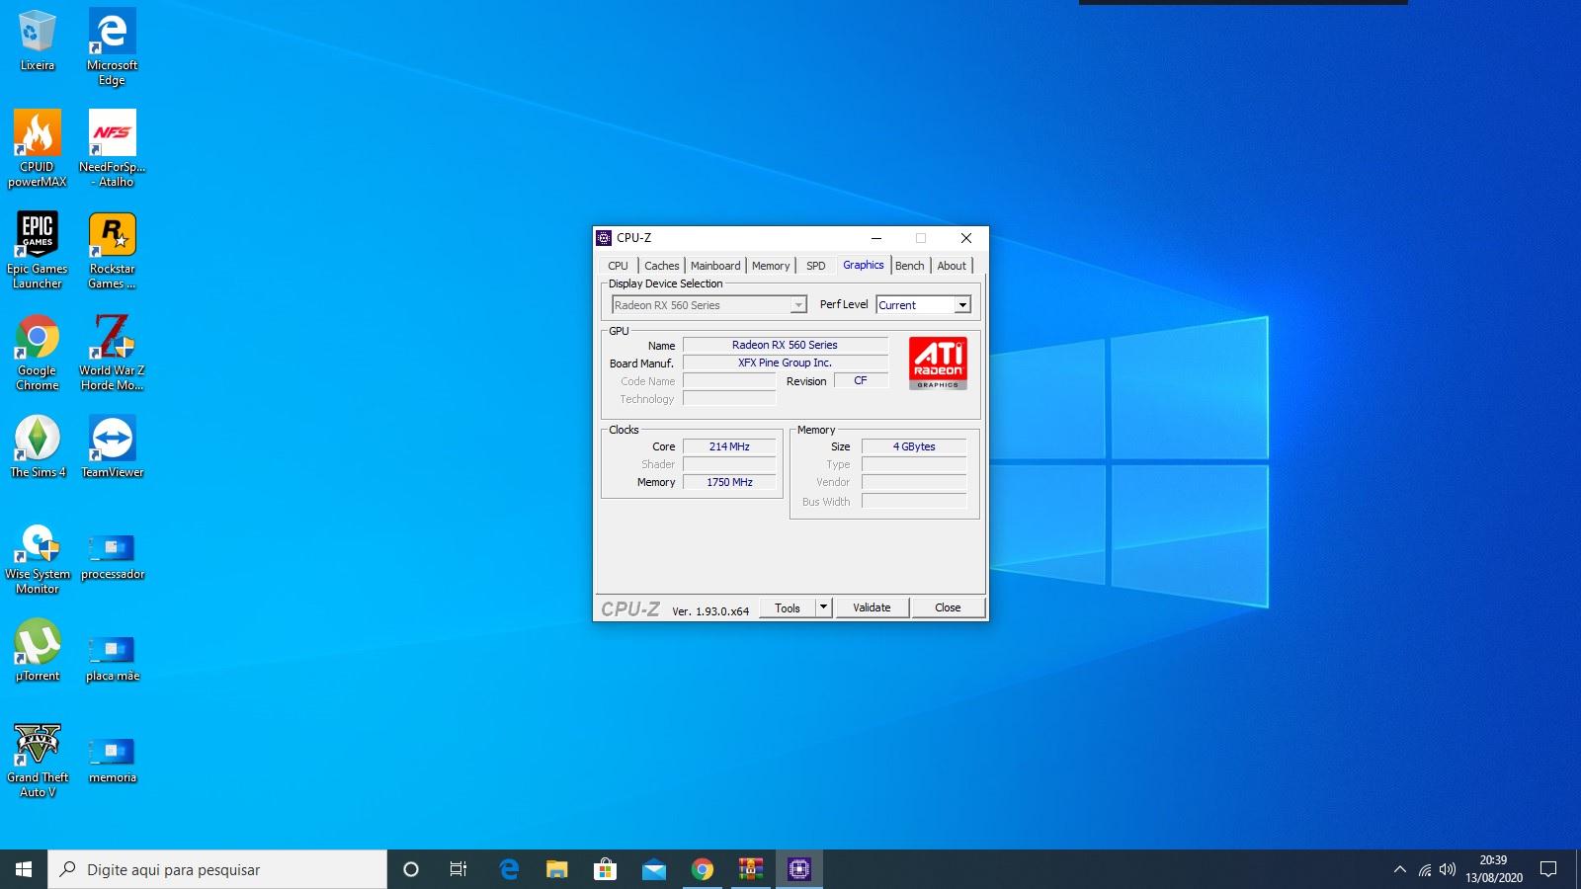Viewport: 1581px width, 889px height.
Task: Select the memoria file on the desktop
Action: point(112,759)
